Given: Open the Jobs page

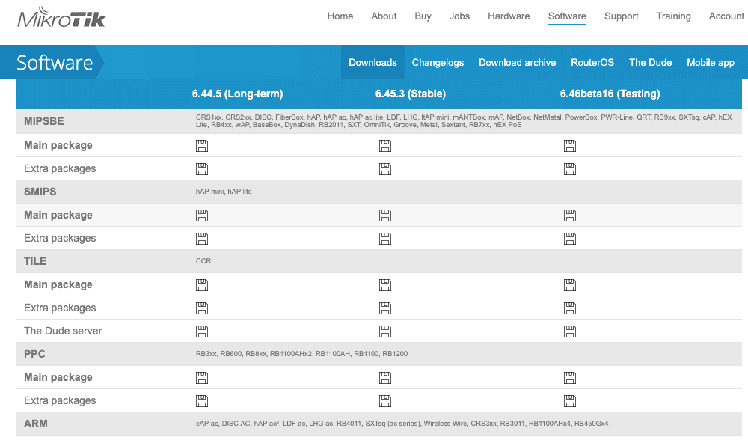Looking at the screenshot, I should (459, 16).
